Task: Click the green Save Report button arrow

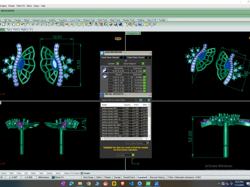Action: pyautogui.click(x=143, y=64)
